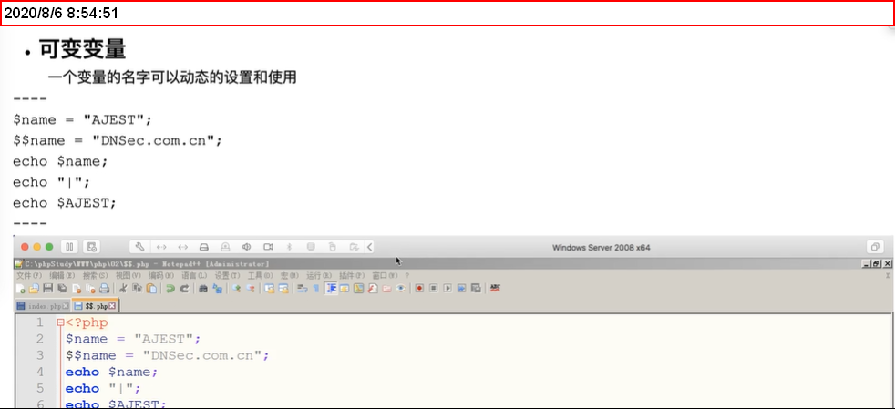895x409 pixels.
Task: Toggle the file monitoring eye icon
Action: pyautogui.click(x=400, y=289)
